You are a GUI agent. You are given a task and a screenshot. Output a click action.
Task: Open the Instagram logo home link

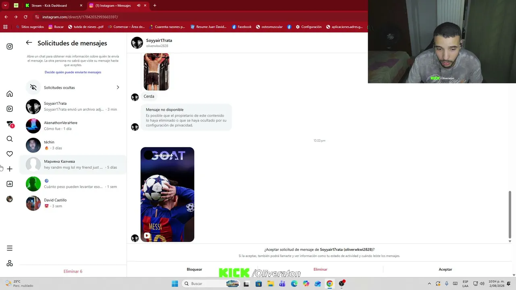10,46
